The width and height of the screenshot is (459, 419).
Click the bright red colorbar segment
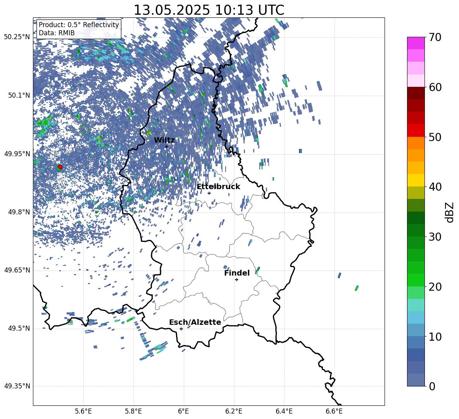(416, 131)
